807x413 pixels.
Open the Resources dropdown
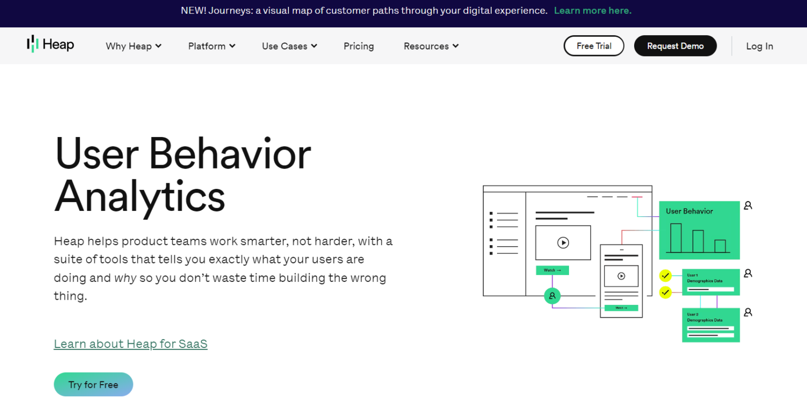(x=430, y=46)
